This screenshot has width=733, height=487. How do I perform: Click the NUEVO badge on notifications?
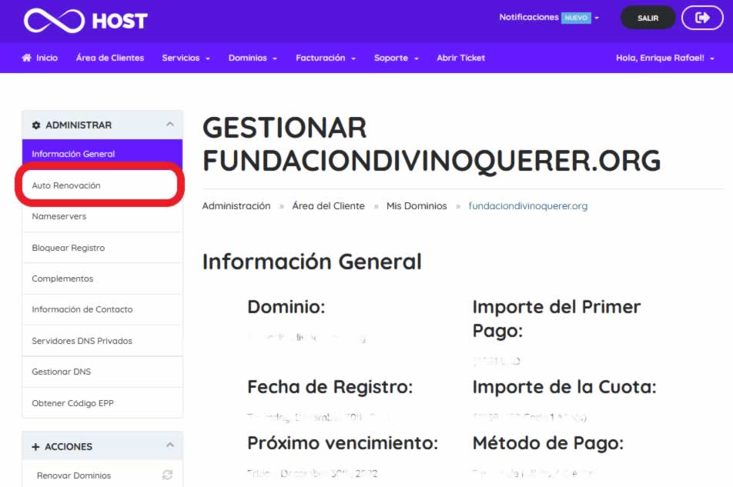point(576,18)
